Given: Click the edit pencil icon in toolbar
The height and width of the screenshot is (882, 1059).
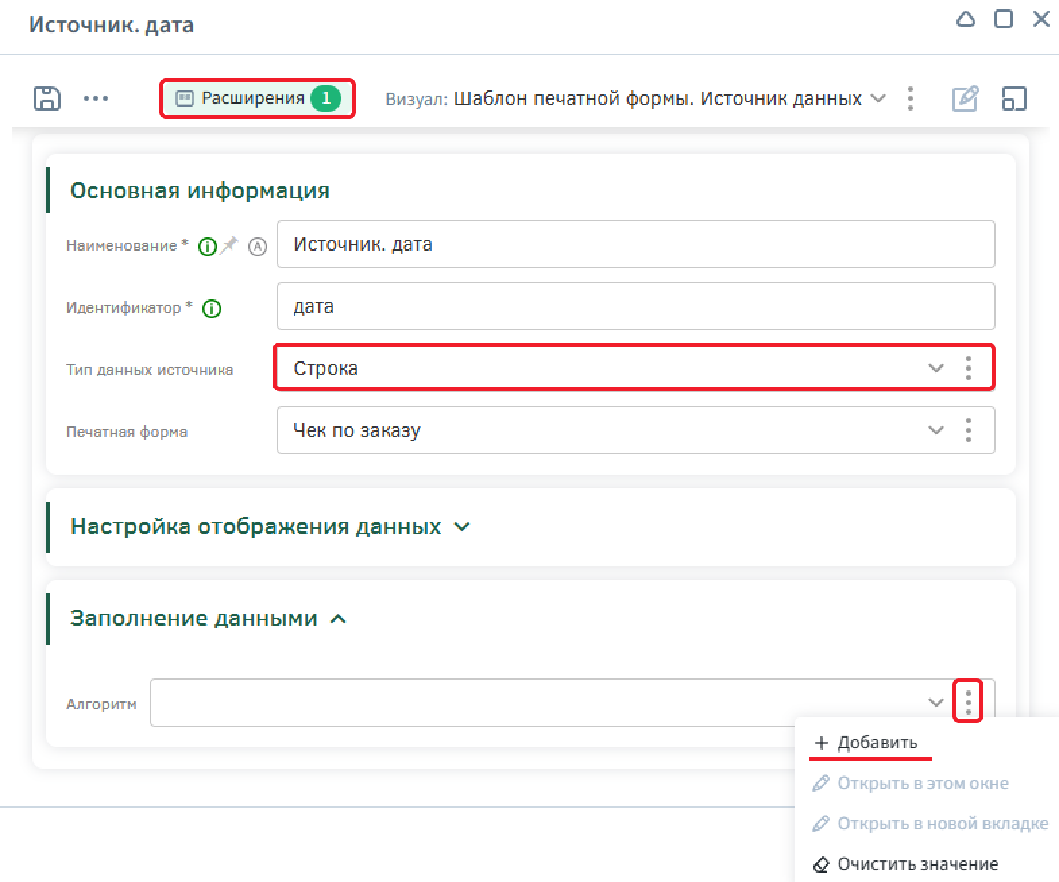Looking at the screenshot, I should [965, 98].
